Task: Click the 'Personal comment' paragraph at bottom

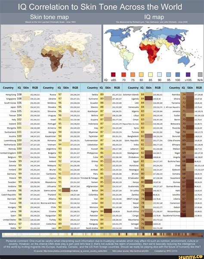Action: 102,244
